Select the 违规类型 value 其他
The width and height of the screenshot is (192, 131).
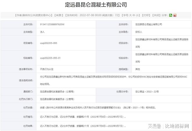pos(138,69)
